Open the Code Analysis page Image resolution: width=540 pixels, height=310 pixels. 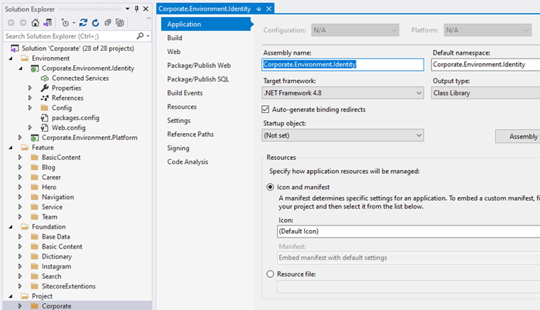click(187, 162)
